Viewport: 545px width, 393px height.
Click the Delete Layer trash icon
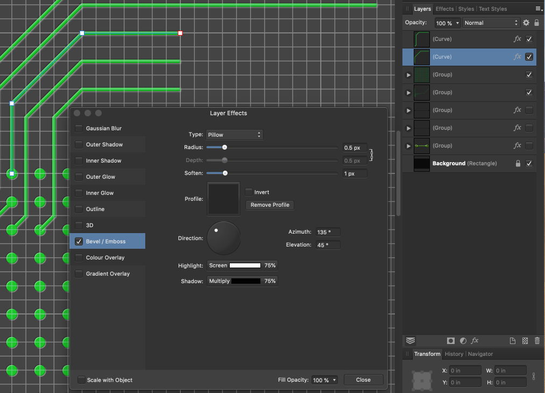tap(537, 341)
